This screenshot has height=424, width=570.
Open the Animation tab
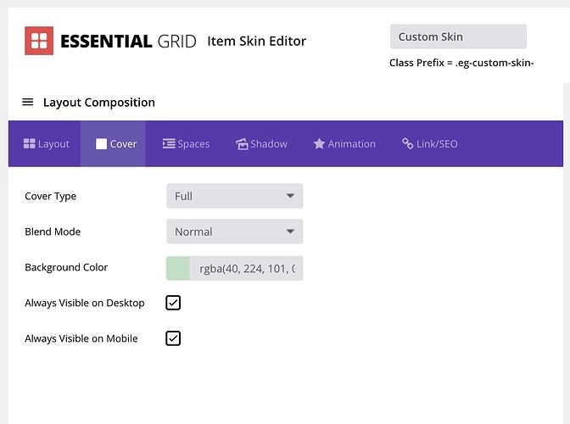pyautogui.click(x=344, y=143)
